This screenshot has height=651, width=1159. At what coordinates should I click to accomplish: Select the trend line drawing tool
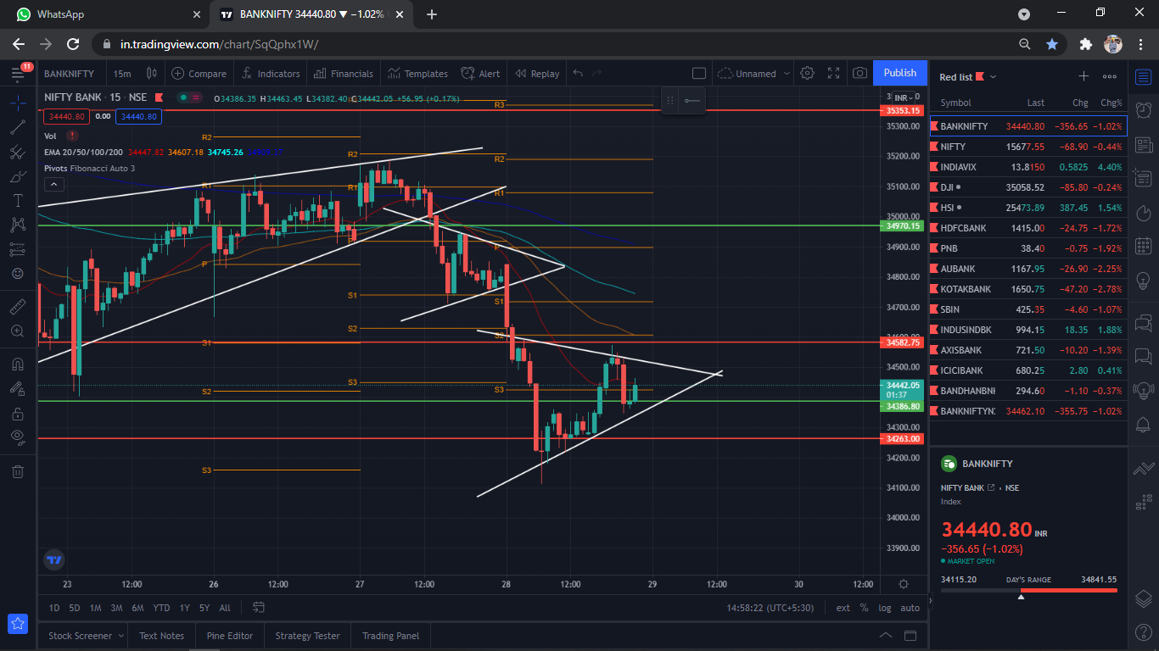tap(18, 127)
